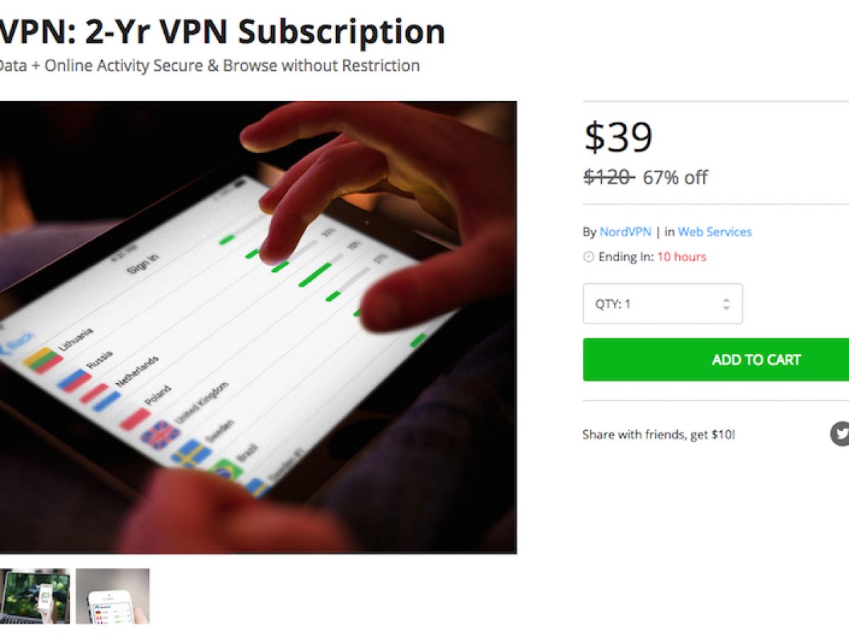Click the QTY up-down stepper arrows
Image resolution: width=849 pixels, height=637 pixels.
tap(726, 304)
